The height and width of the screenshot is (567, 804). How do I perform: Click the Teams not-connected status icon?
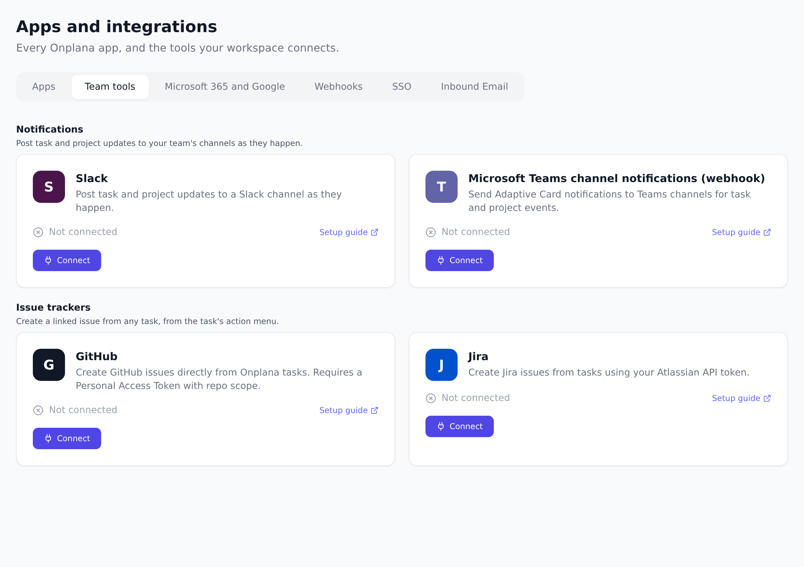coord(431,232)
